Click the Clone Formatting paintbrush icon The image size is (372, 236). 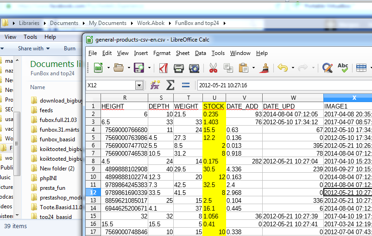(x=265, y=68)
